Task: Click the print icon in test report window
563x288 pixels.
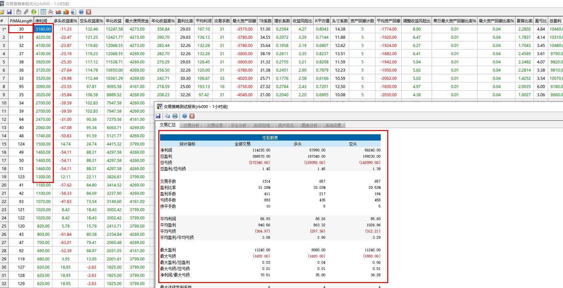Action: tap(175, 116)
